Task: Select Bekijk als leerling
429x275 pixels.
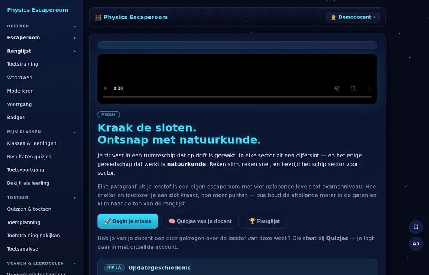Action: click(28, 183)
